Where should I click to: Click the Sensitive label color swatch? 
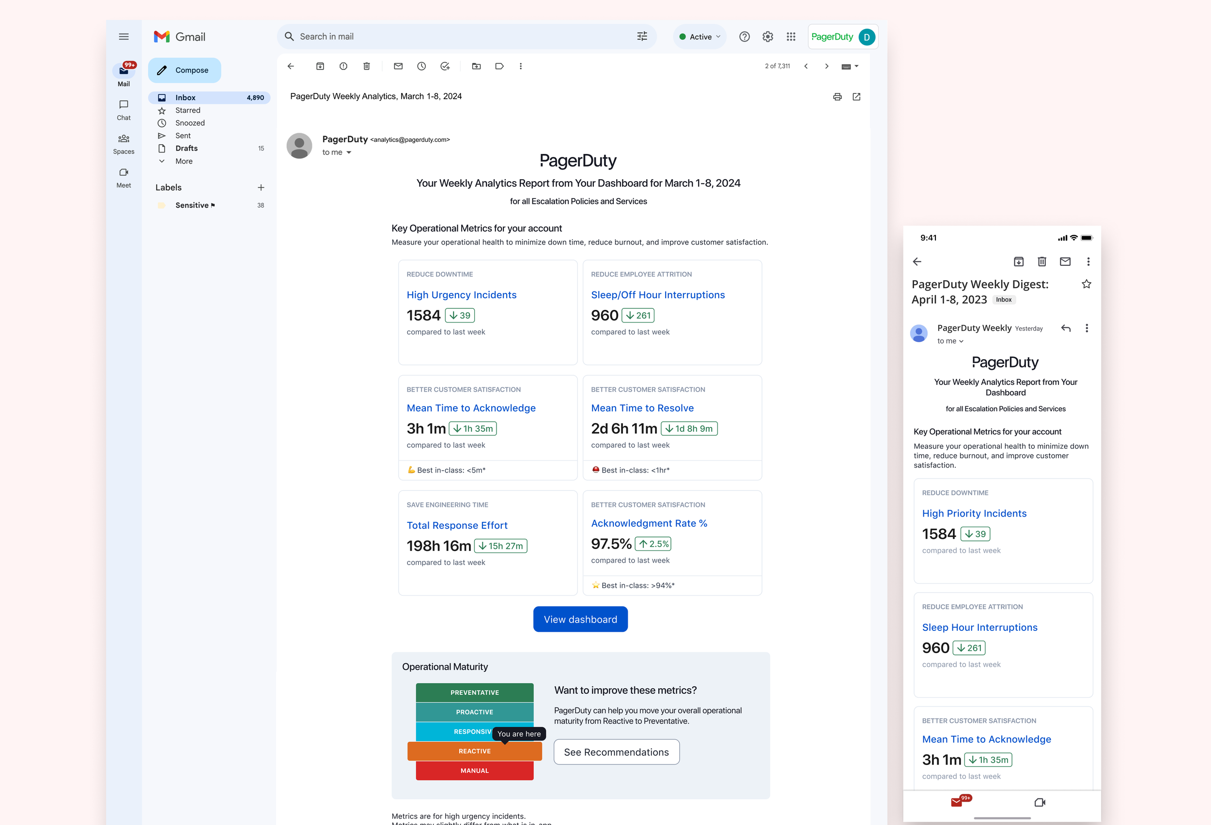[x=161, y=205]
